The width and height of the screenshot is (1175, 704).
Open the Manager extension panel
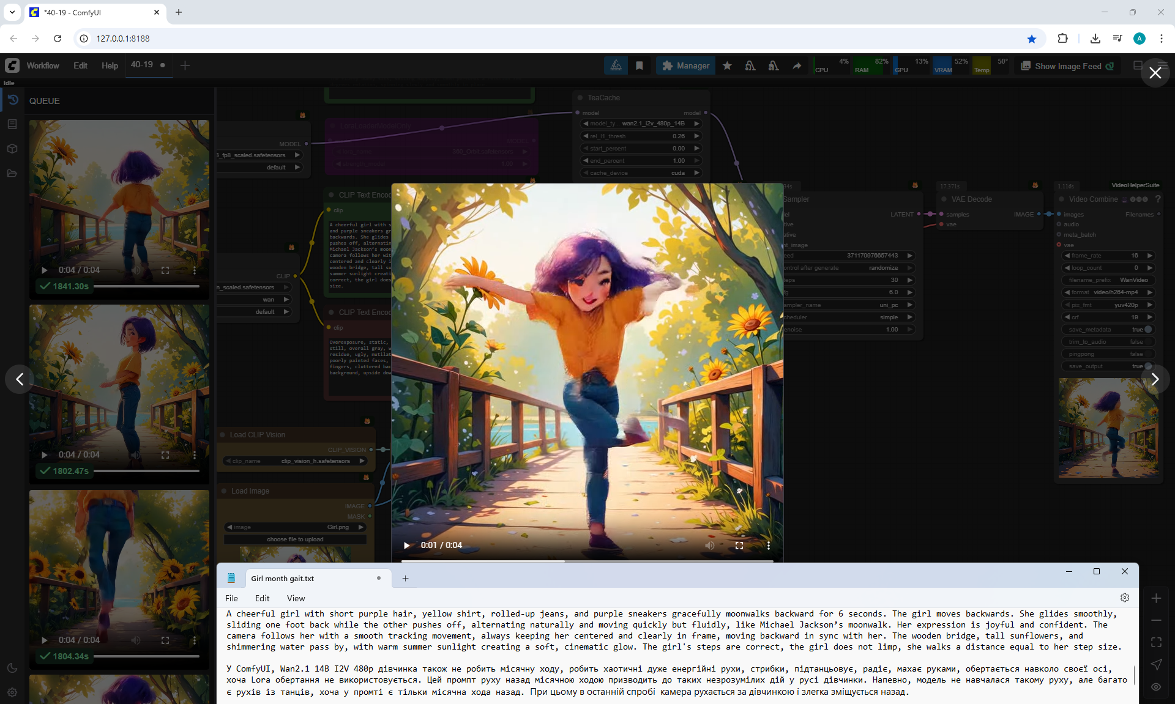tap(685, 66)
